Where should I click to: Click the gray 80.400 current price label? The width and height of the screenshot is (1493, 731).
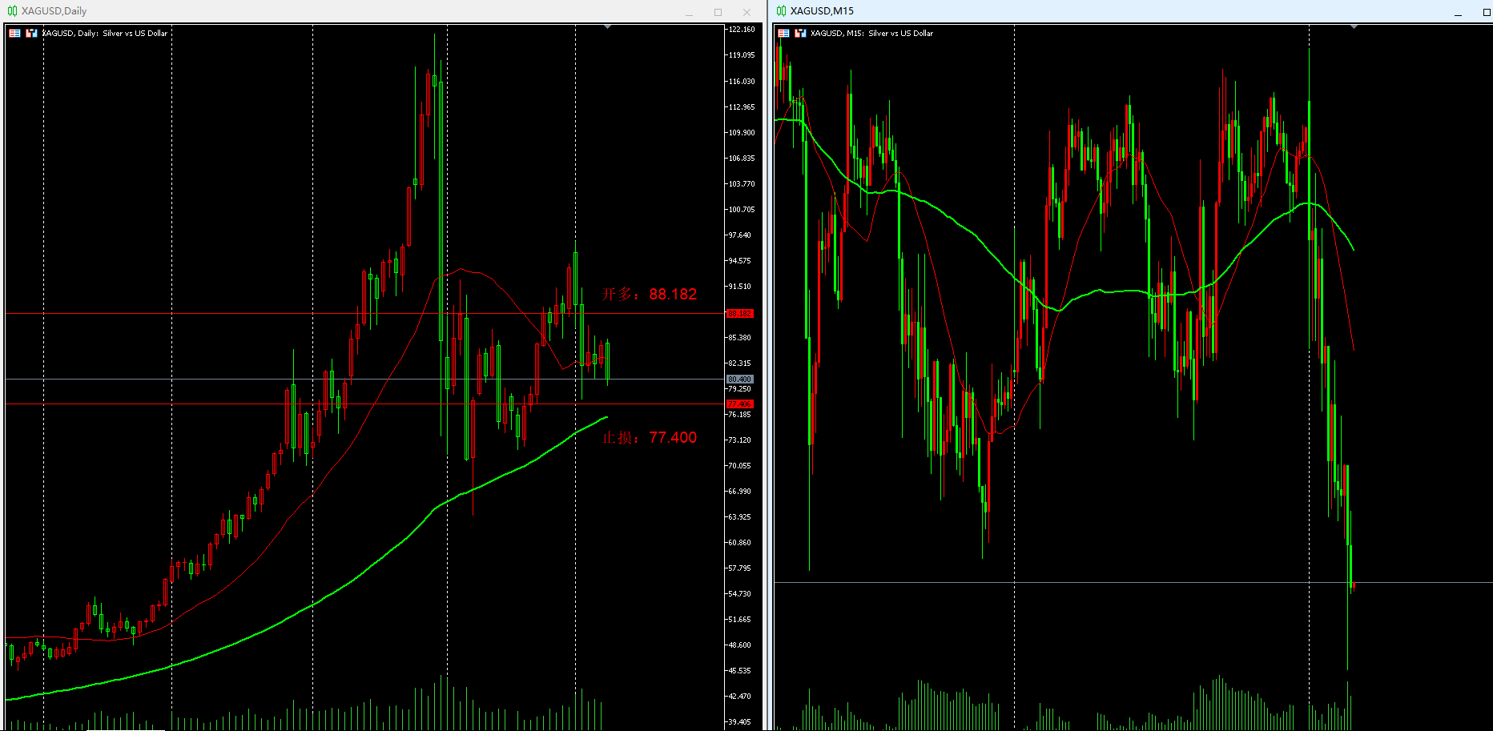click(x=739, y=379)
